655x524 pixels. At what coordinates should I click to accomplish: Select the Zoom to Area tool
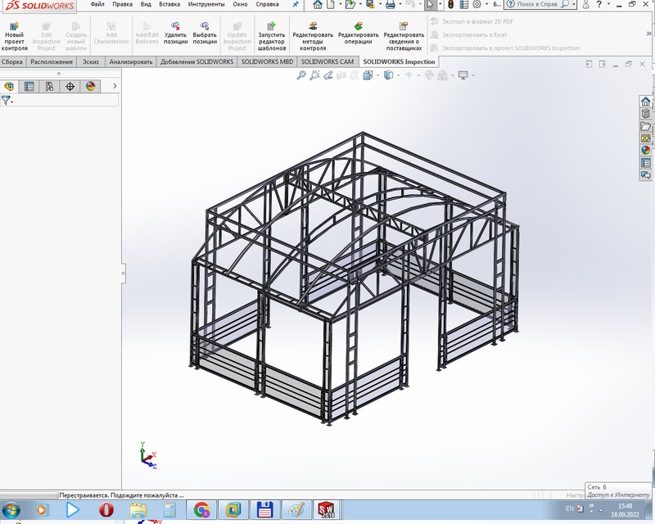coord(314,74)
